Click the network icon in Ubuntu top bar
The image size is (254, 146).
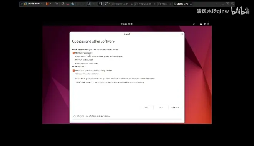tap(201, 24)
